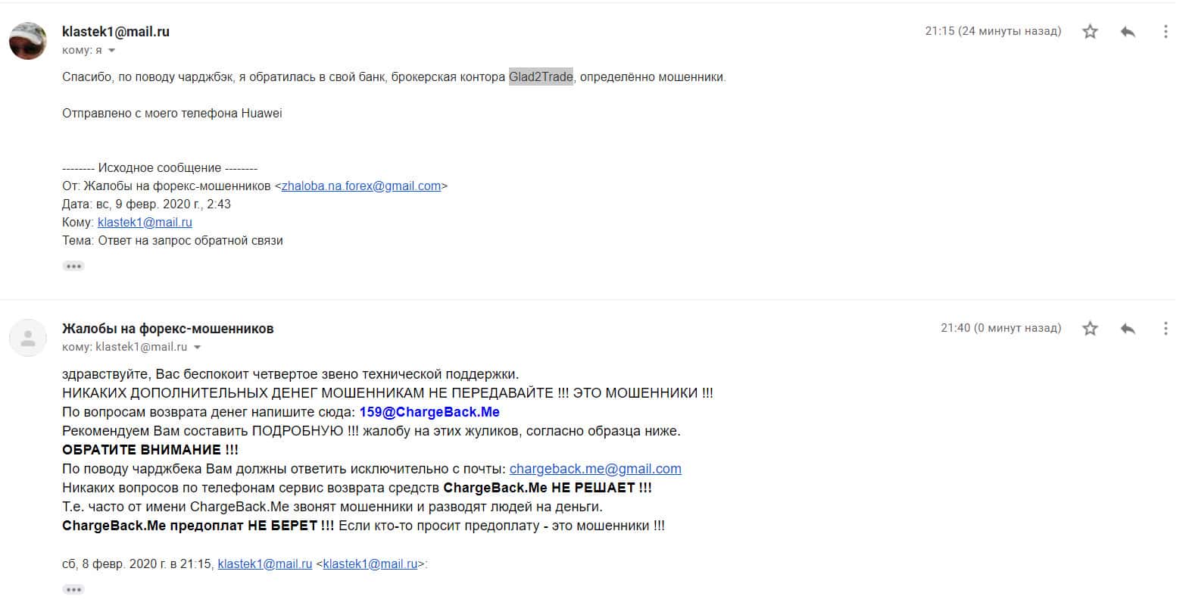Show trimmed content at the bottom of the second message
Viewport: 1189px width, 612px height.
(x=73, y=589)
